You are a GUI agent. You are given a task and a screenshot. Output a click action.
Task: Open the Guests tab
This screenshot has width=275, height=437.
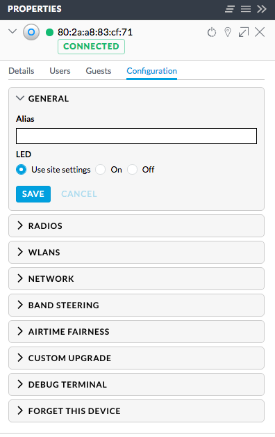tap(99, 71)
